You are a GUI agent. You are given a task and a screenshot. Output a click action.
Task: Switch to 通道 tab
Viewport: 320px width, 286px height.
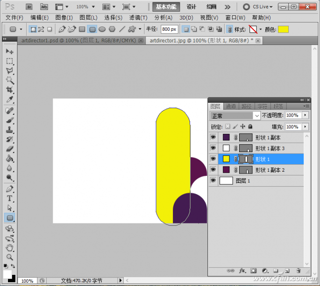231,106
